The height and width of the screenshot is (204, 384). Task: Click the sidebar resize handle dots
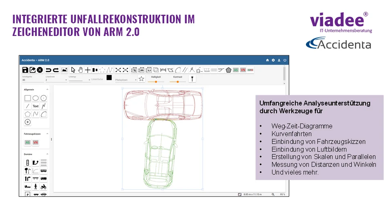point(51,139)
